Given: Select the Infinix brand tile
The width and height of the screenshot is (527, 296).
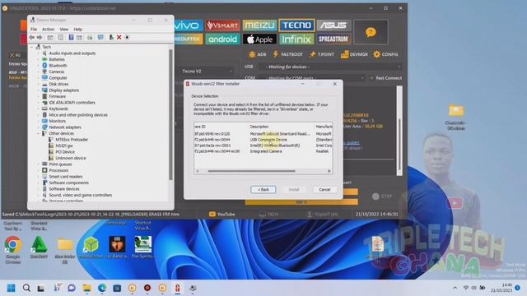Looking at the screenshot, I should 296,39.
